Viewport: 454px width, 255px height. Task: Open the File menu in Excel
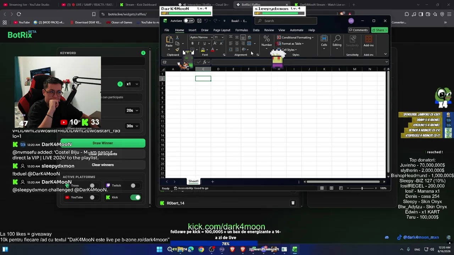pos(167,30)
